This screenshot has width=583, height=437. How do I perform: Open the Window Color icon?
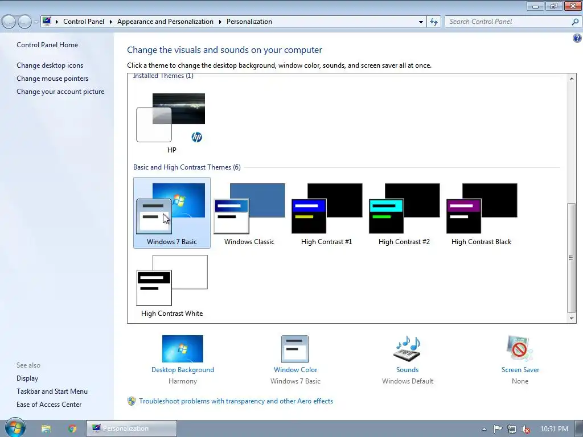pos(295,349)
